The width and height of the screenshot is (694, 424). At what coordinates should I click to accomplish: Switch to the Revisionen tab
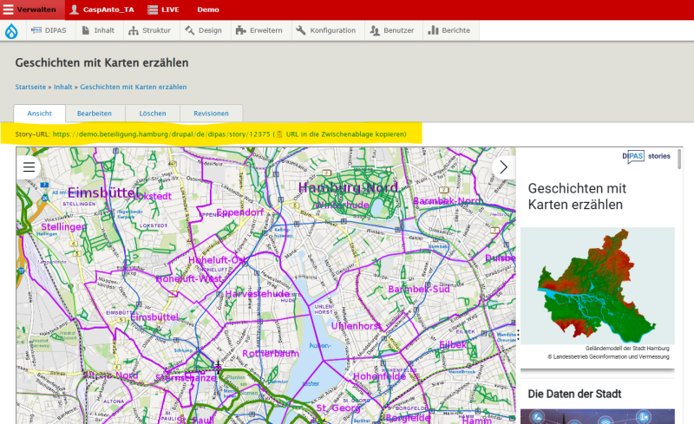(211, 114)
